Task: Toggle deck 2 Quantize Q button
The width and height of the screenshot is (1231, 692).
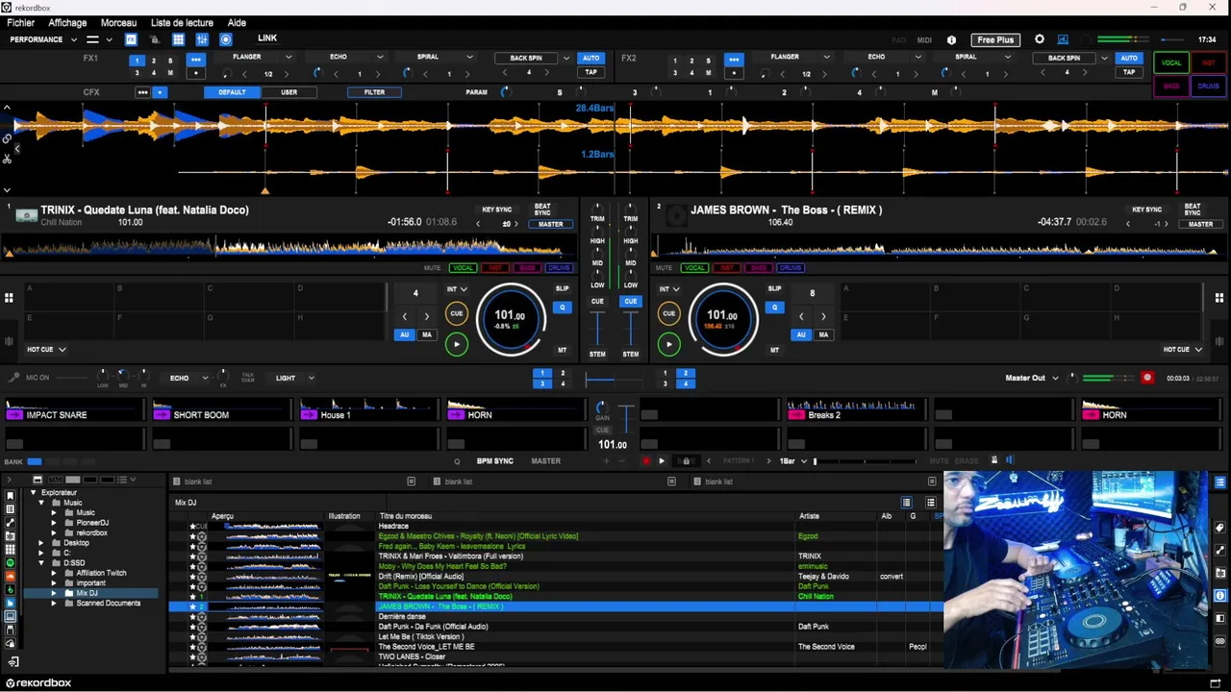Action: [x=775, y=308]
